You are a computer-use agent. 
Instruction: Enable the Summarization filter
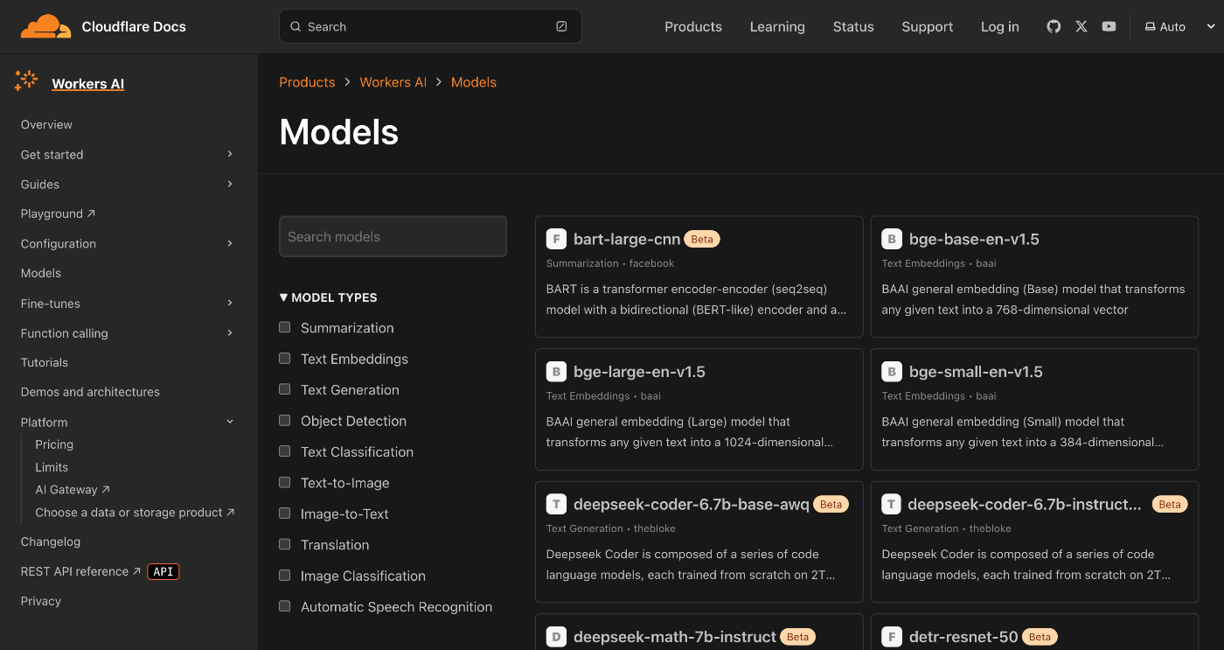coord(284,327)
